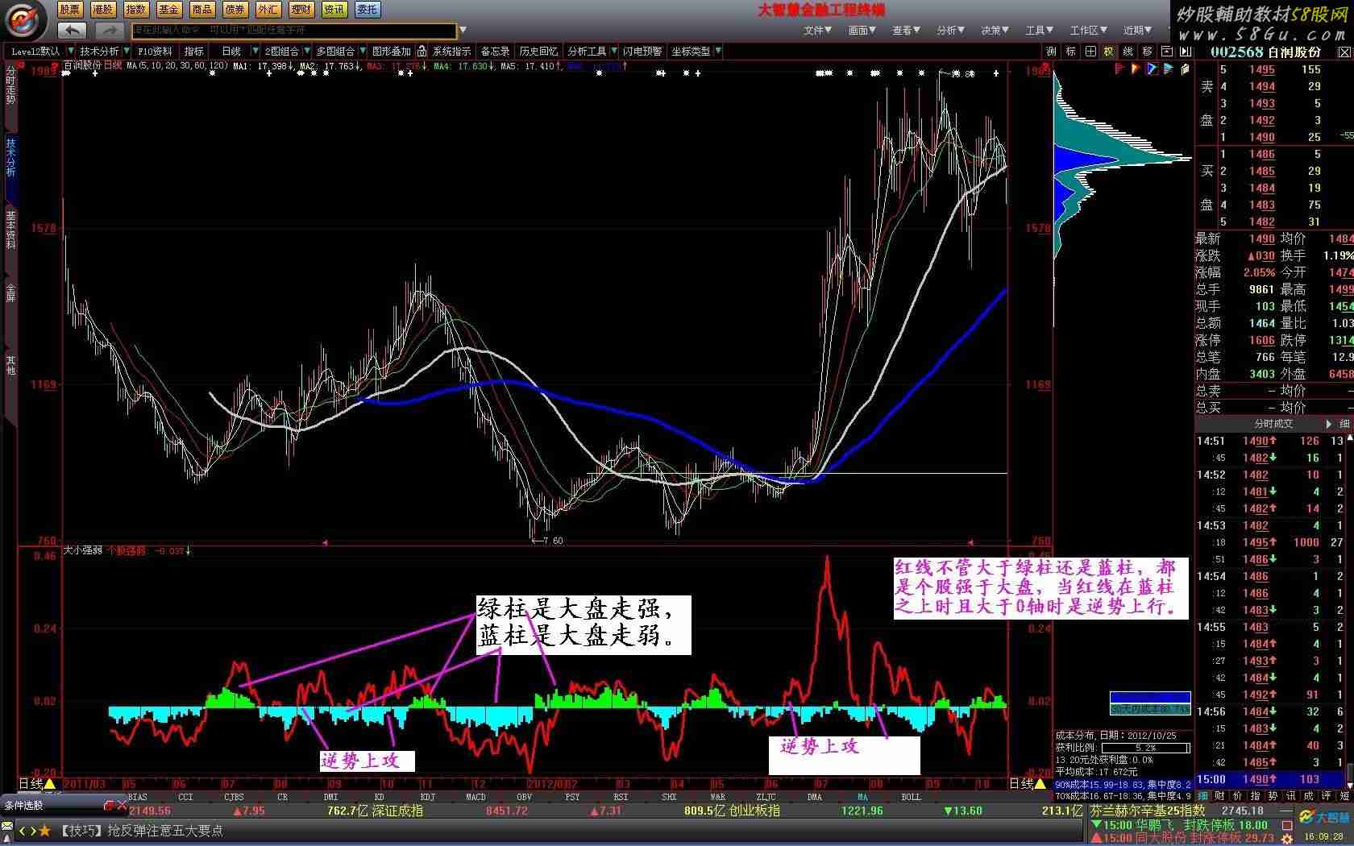Click the red flag chart icon
This screenshot has height=846, width=1354.
point(1119,69)
